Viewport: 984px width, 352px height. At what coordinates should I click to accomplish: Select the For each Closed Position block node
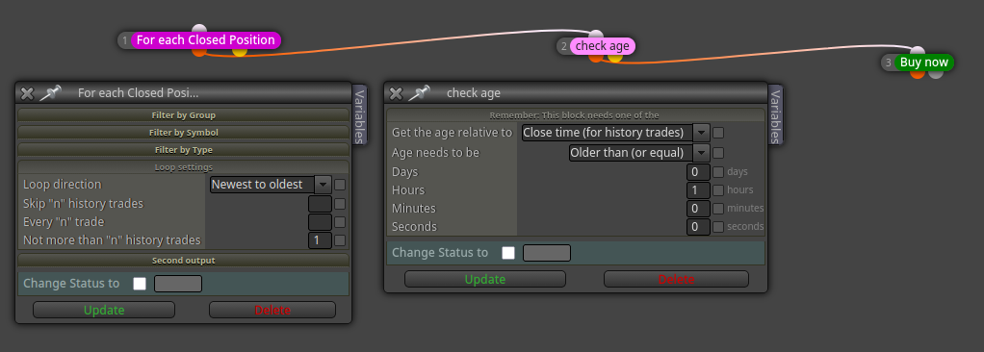205,40
